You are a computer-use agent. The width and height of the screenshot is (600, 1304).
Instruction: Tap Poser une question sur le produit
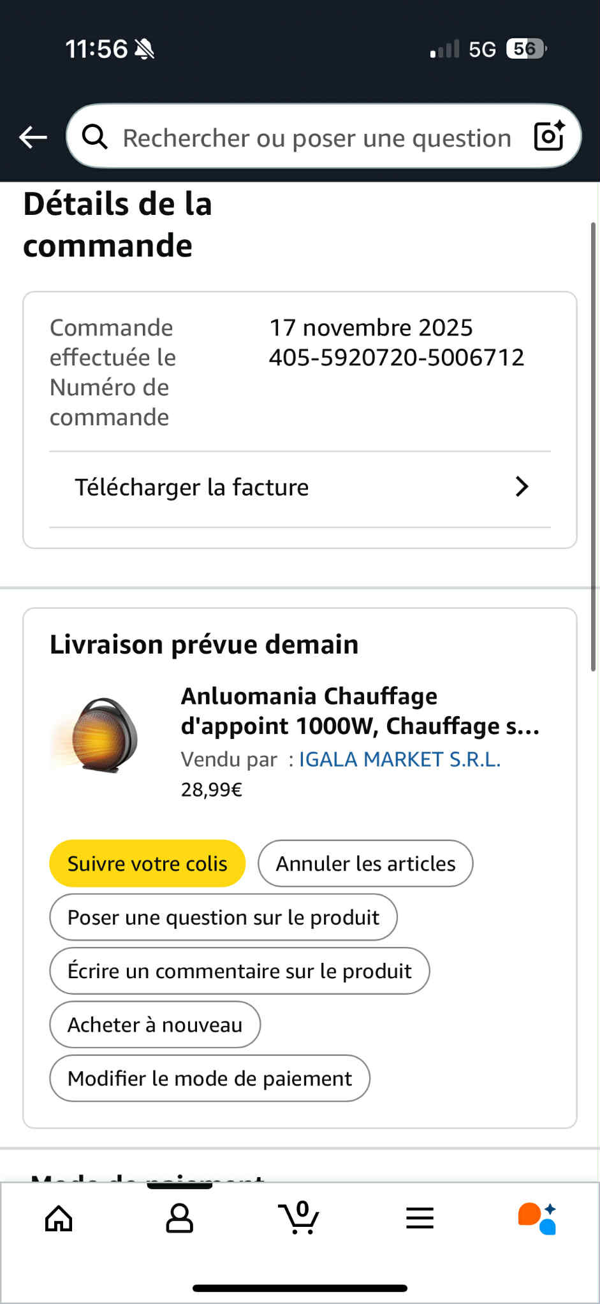[223, 917]
